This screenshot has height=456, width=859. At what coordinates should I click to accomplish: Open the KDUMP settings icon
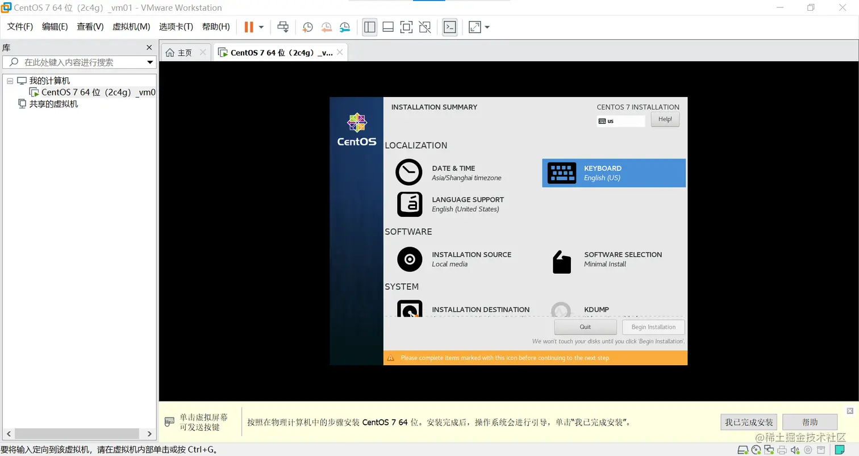click(561, 309)
